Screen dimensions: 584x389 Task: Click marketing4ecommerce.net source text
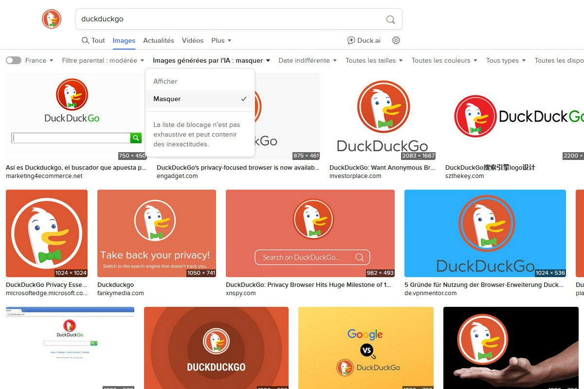tap(44, 176)
